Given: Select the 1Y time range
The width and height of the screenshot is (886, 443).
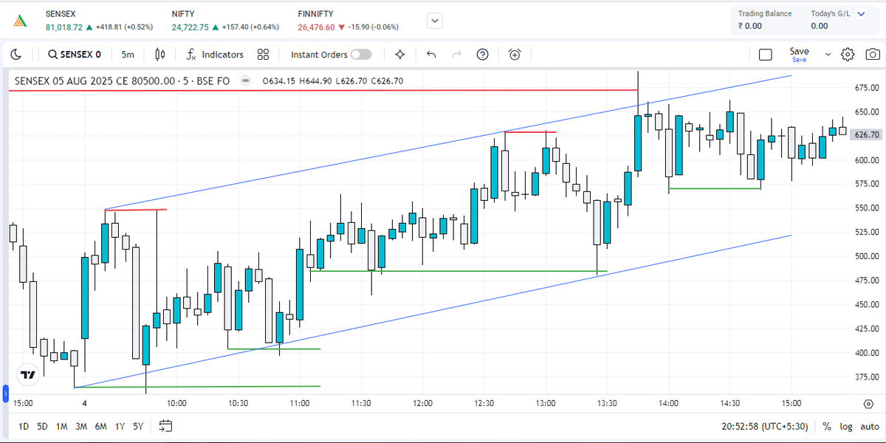Looking at the screenshot, I should 119,426.
